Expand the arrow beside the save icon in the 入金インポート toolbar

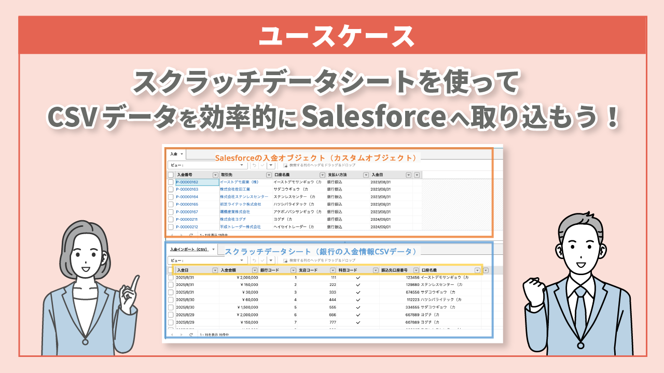point(270,260)
